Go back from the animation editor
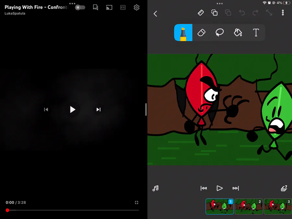The width and height of the screenshot is (292, 219). click(x=155, y=14)
